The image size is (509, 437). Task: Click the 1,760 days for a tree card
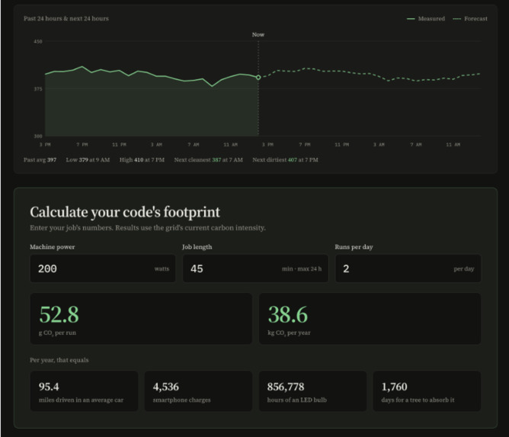click(x=427, y=391)
